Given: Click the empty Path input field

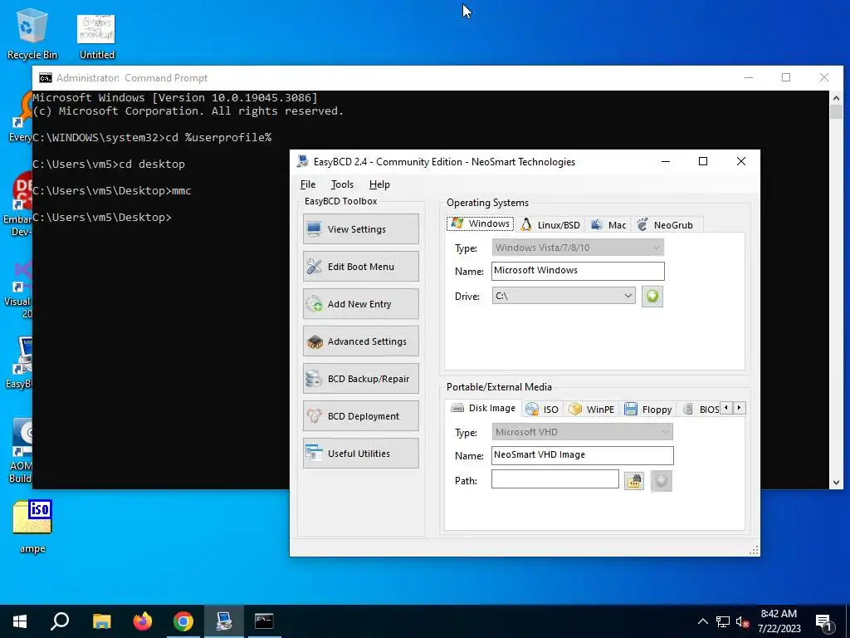Looking at the screenshot, I should point(554,479).
